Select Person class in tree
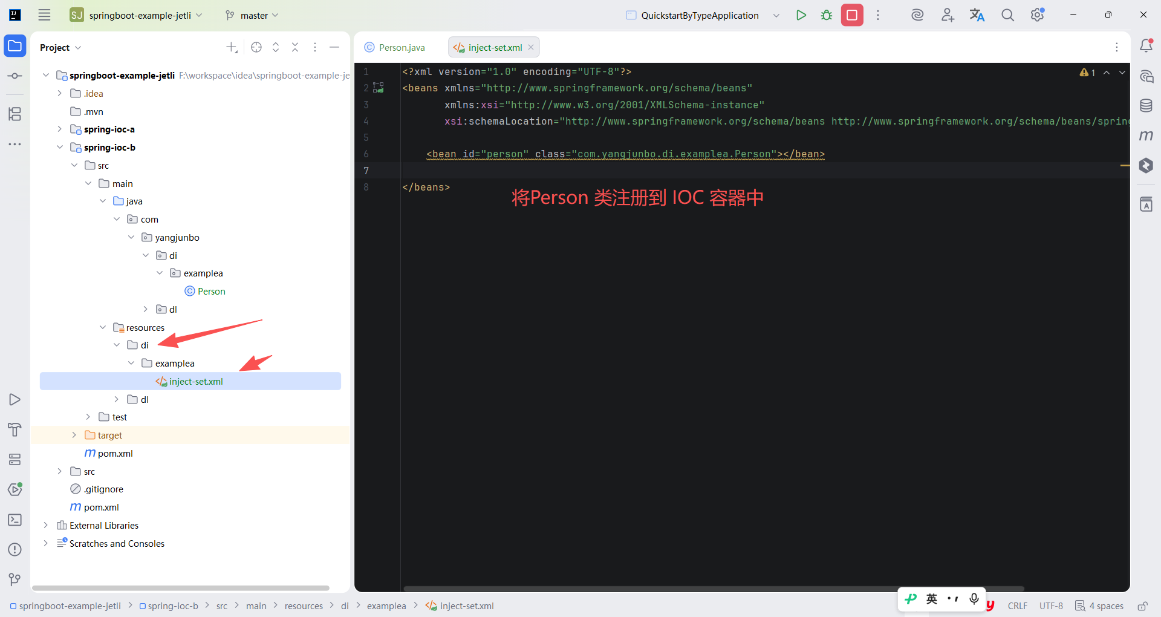 tap(205, 291)
